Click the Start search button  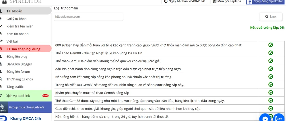(271, 17)
